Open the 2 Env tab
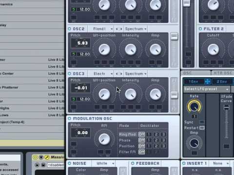 pyautogui.click(x=222, y=82)
